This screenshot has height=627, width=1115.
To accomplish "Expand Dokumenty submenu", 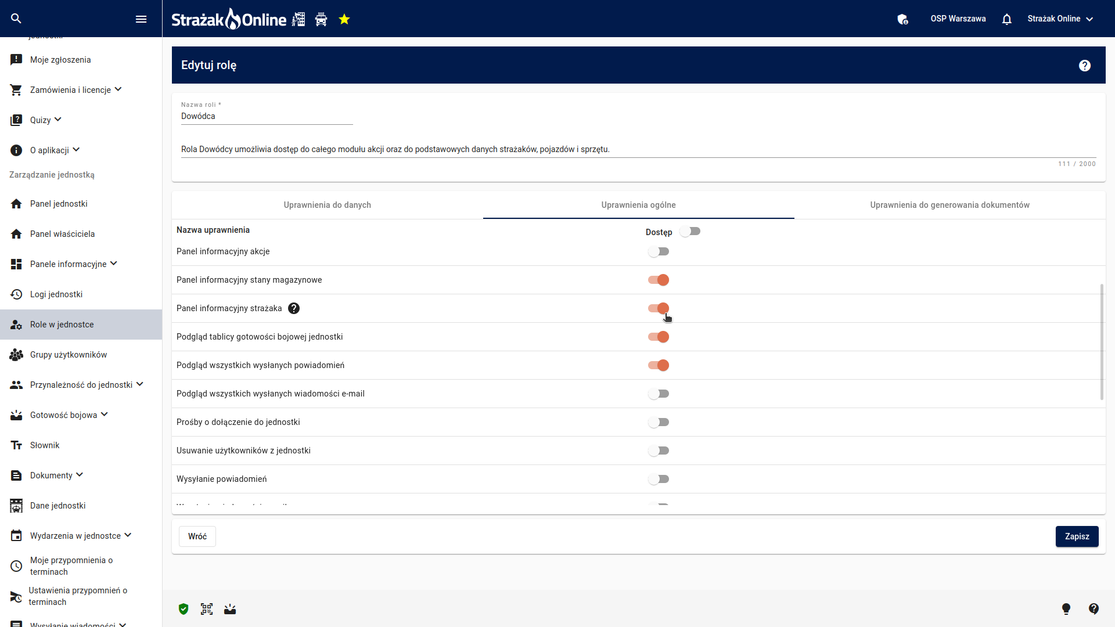I will 80,475.
